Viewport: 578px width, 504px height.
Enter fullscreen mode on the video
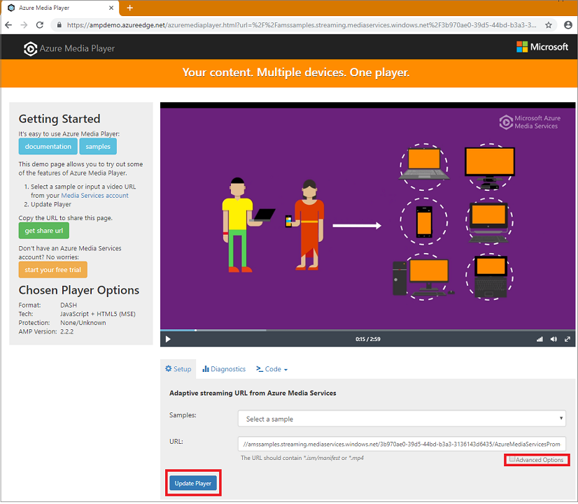568,339
